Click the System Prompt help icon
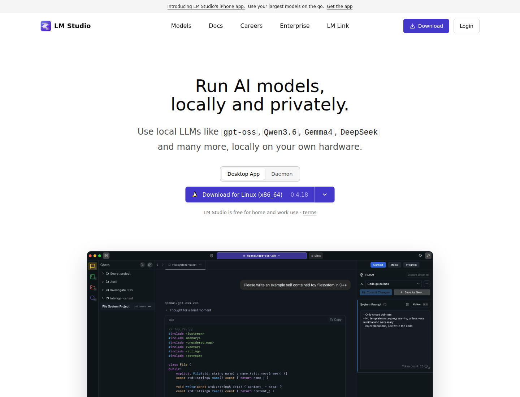This screenshot has height=397, width=520. [385, 305]
